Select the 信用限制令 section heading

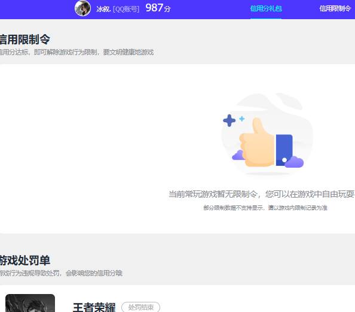point(25,40)
